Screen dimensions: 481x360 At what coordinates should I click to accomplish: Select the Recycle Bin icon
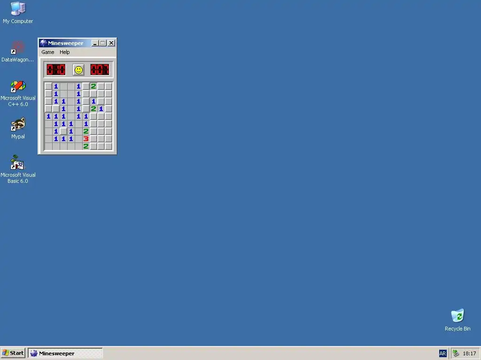(x=458, y=320)
